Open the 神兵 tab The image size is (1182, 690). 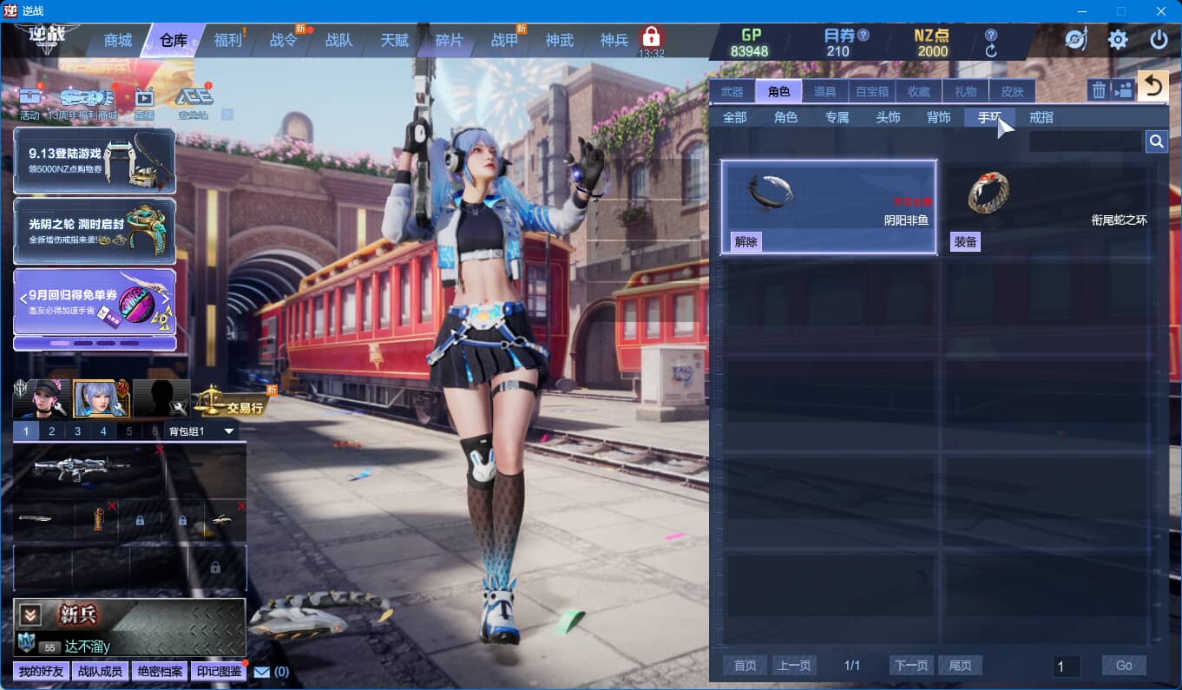[614, 40]
